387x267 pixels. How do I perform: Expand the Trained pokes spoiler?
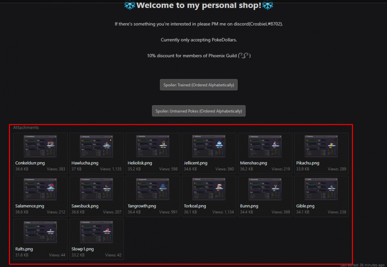(199, 85)
